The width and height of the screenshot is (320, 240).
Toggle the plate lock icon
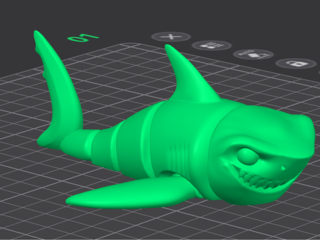click(x=296, y=64)
